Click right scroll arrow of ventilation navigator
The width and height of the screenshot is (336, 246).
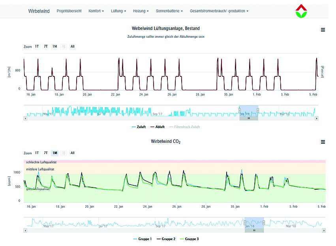316,118
